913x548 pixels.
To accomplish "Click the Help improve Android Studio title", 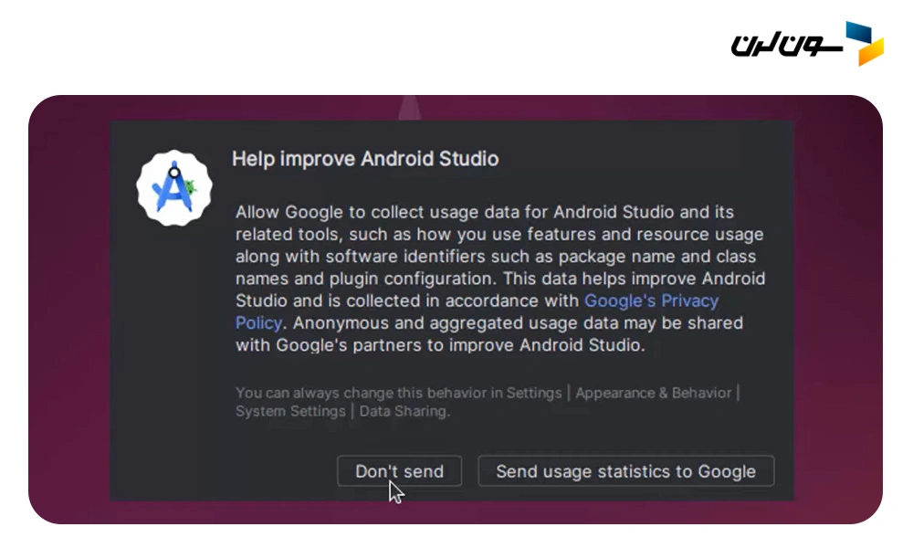I will click(x=365, y=159).
